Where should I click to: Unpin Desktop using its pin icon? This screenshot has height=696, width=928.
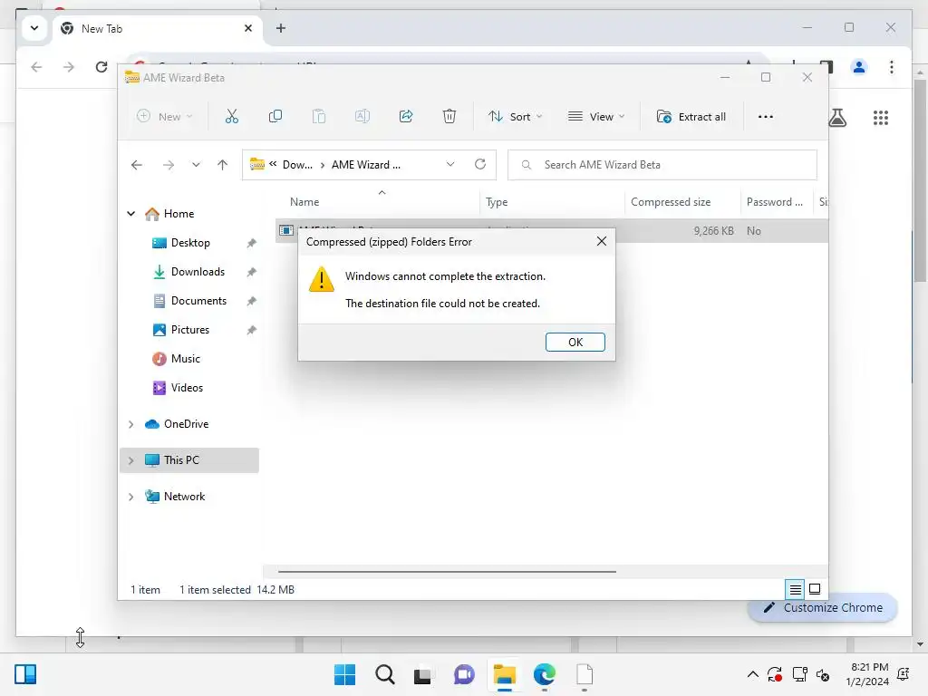click(252, 243)
